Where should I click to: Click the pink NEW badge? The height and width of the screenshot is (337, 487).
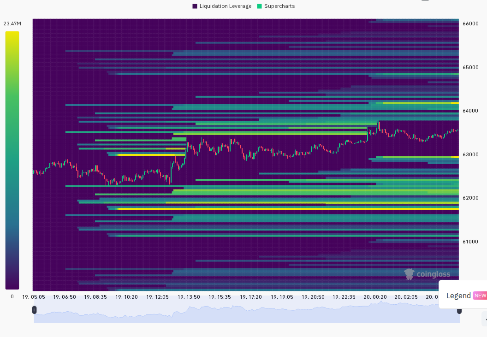[480, 296]
